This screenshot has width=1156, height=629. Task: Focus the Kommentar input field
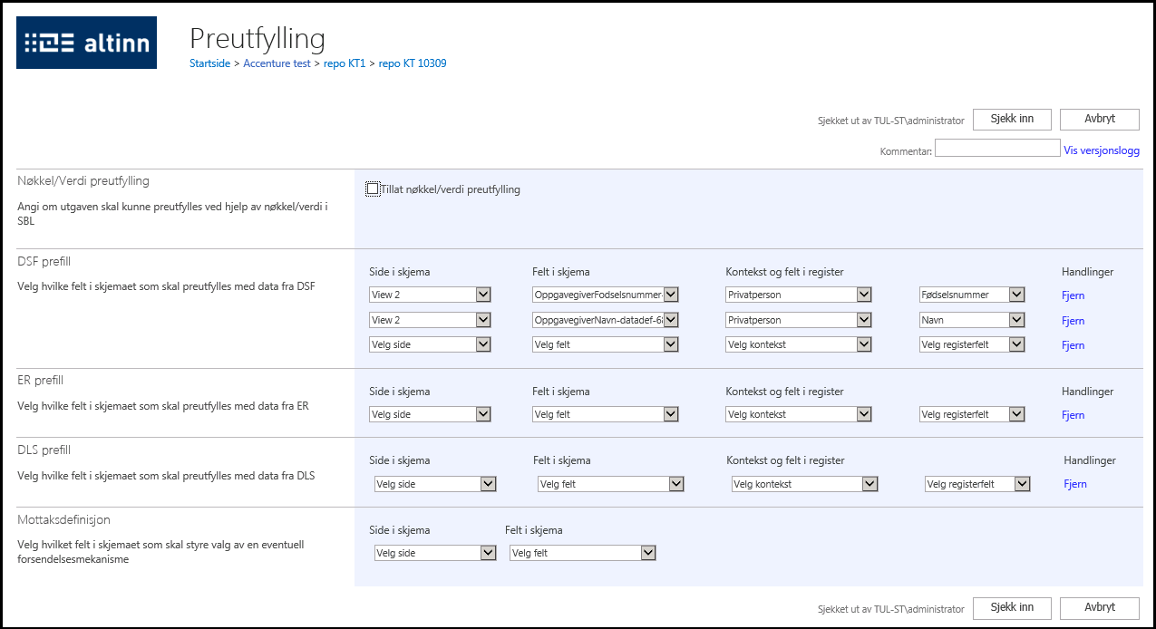[x=997, y=149]
